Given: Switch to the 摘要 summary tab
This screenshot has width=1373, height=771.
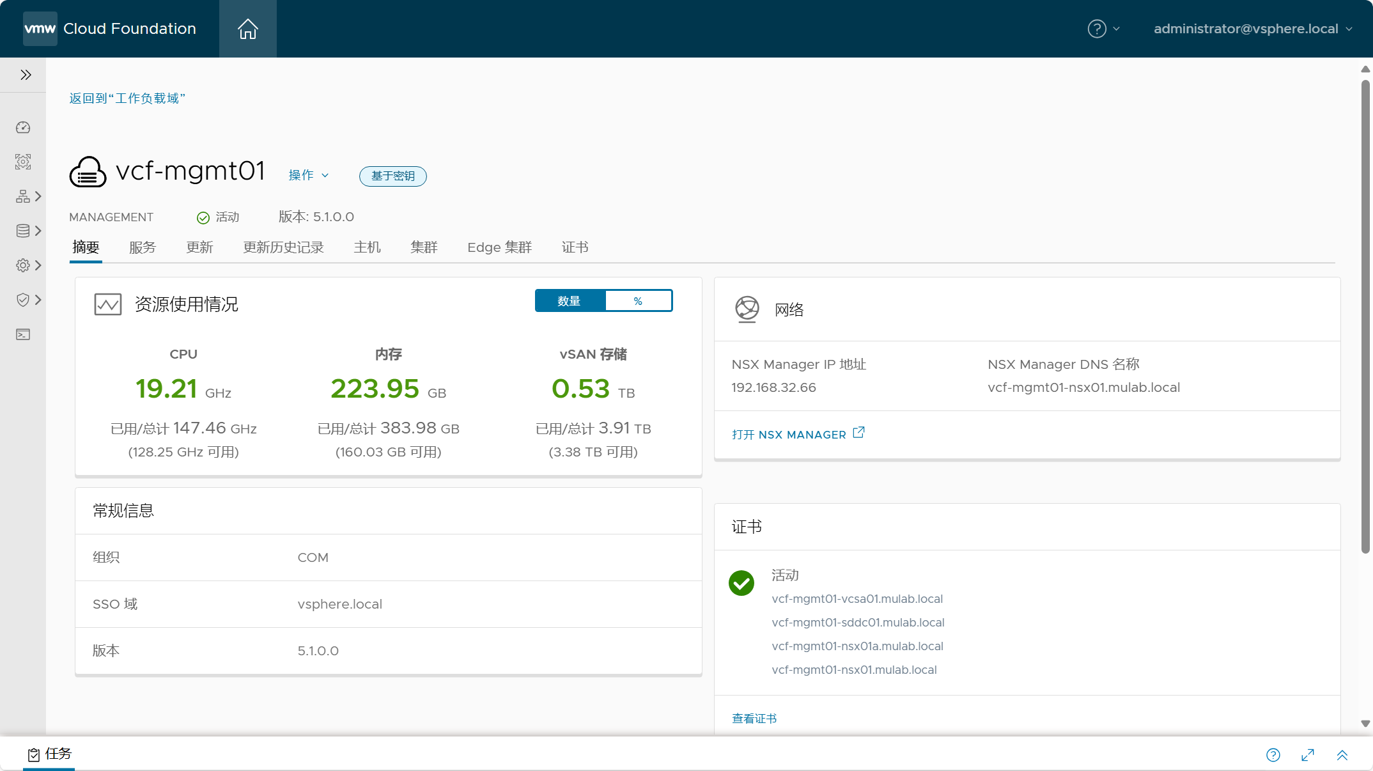Looking at the screenshot, I should pos(86,247).
